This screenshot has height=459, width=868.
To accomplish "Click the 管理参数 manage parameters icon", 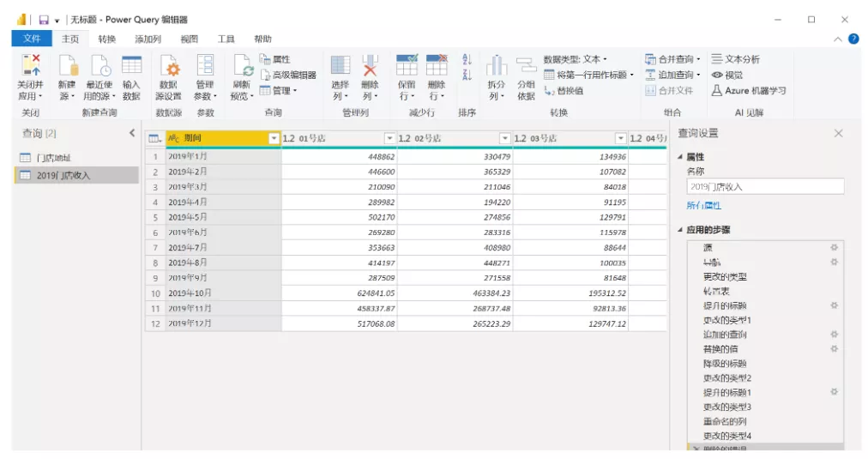I will click(205, 65).
